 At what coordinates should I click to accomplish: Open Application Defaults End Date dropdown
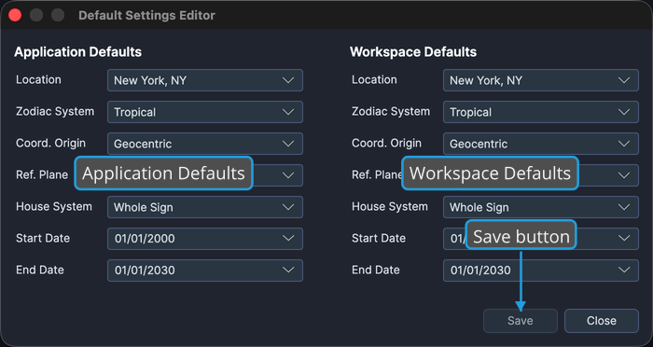pyautogui.click(x=205, y=271)
